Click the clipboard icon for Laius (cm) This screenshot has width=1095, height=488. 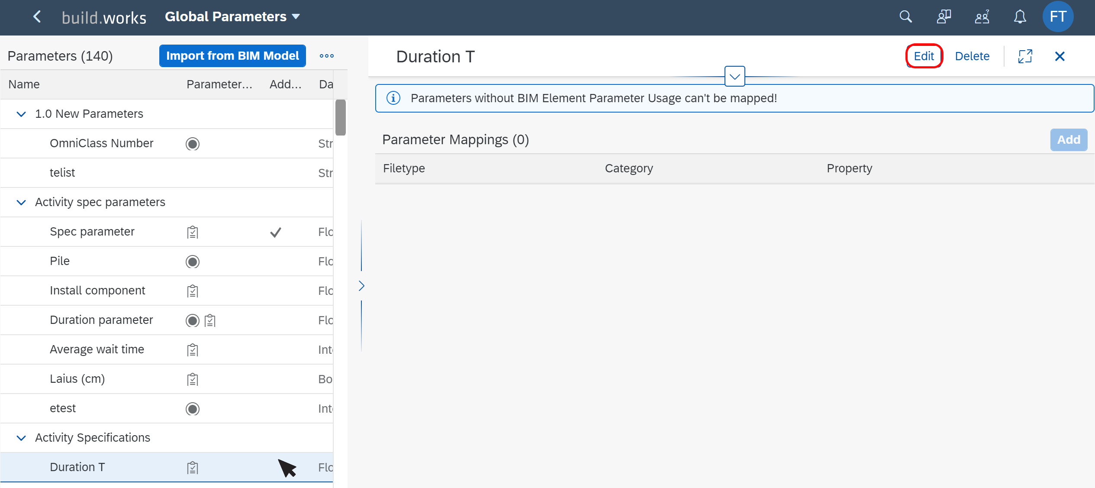(193, 379)
